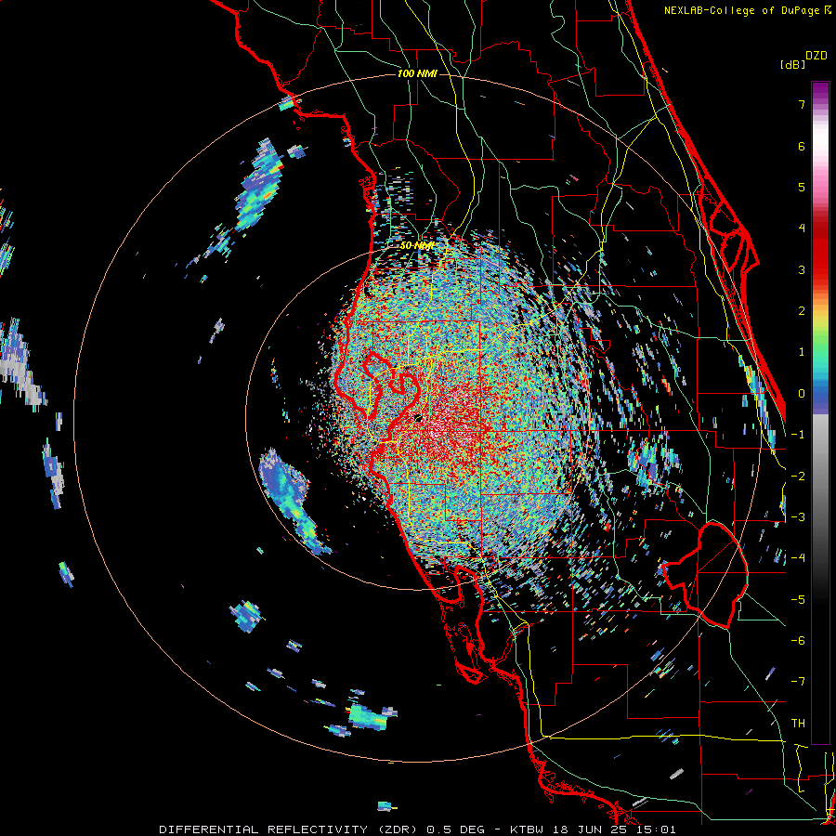Click the 15:01 time stamp in caption
This screenshot has width=836, height=836.
pos(659,829)
